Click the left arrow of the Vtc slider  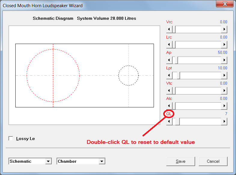point(169,91)
